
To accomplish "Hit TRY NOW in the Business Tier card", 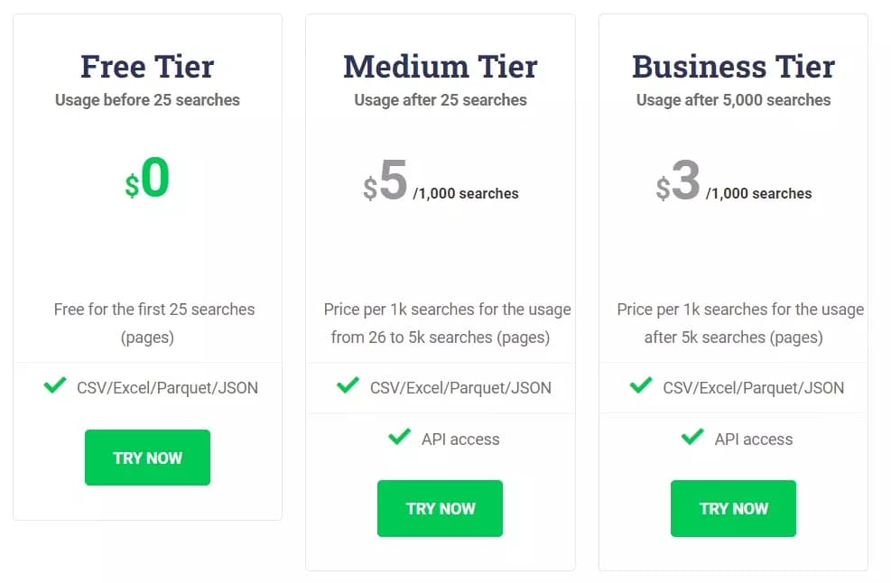I will pos(733,508).
